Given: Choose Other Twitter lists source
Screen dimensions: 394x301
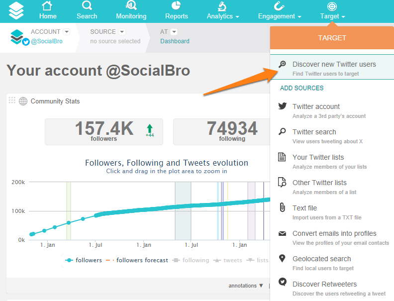Looking at the screenshot, I should coord(332,187).
